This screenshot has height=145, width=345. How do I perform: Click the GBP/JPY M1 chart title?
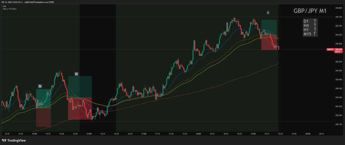coord(310,11)
